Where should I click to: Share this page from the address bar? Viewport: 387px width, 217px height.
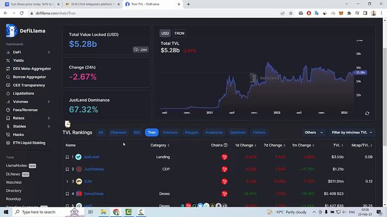[282, 13]
